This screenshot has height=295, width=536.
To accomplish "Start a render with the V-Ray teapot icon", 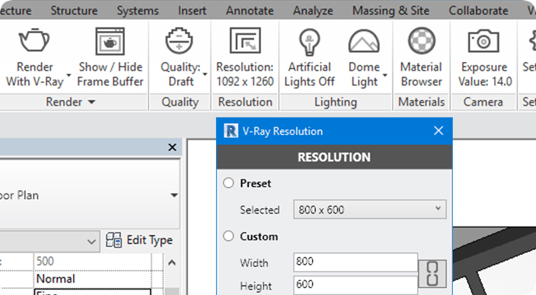I will click(34, 40).
